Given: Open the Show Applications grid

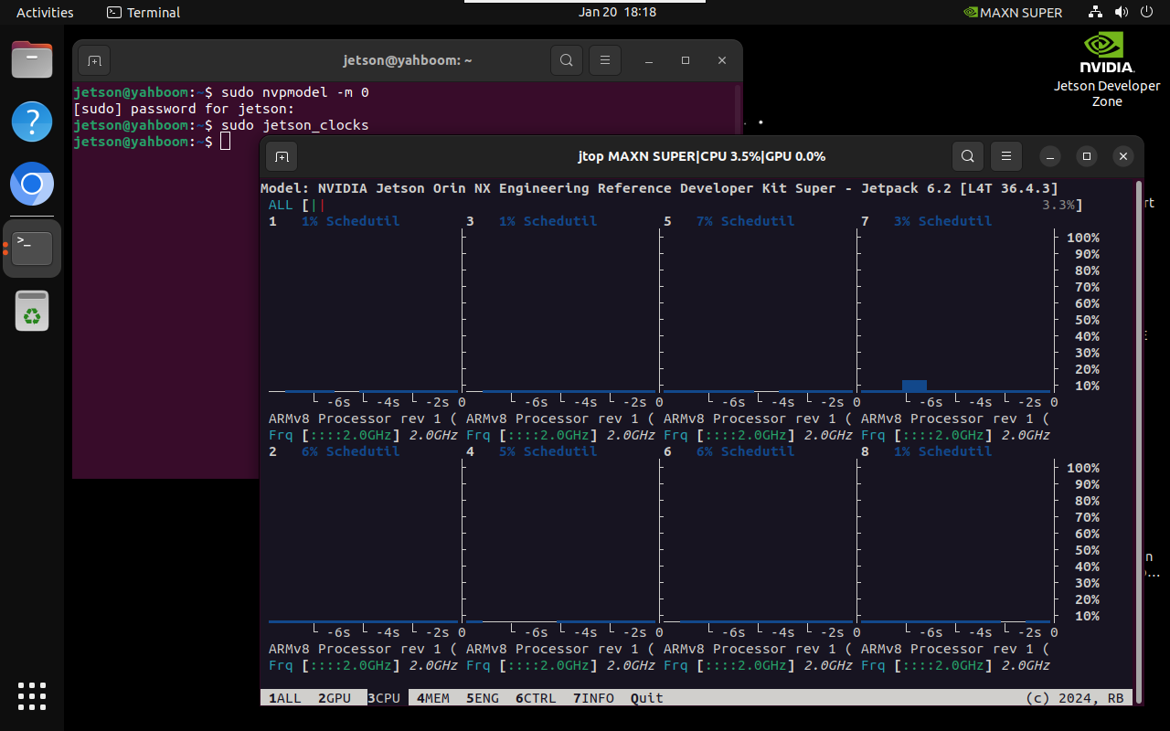Looking at the screenshot, I should click(x=32, y=695).
